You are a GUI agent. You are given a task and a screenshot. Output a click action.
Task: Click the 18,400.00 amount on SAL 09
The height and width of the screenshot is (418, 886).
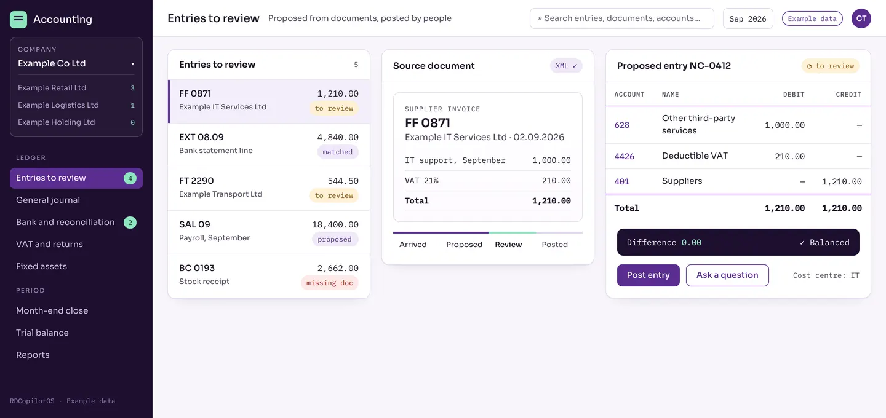335,225
